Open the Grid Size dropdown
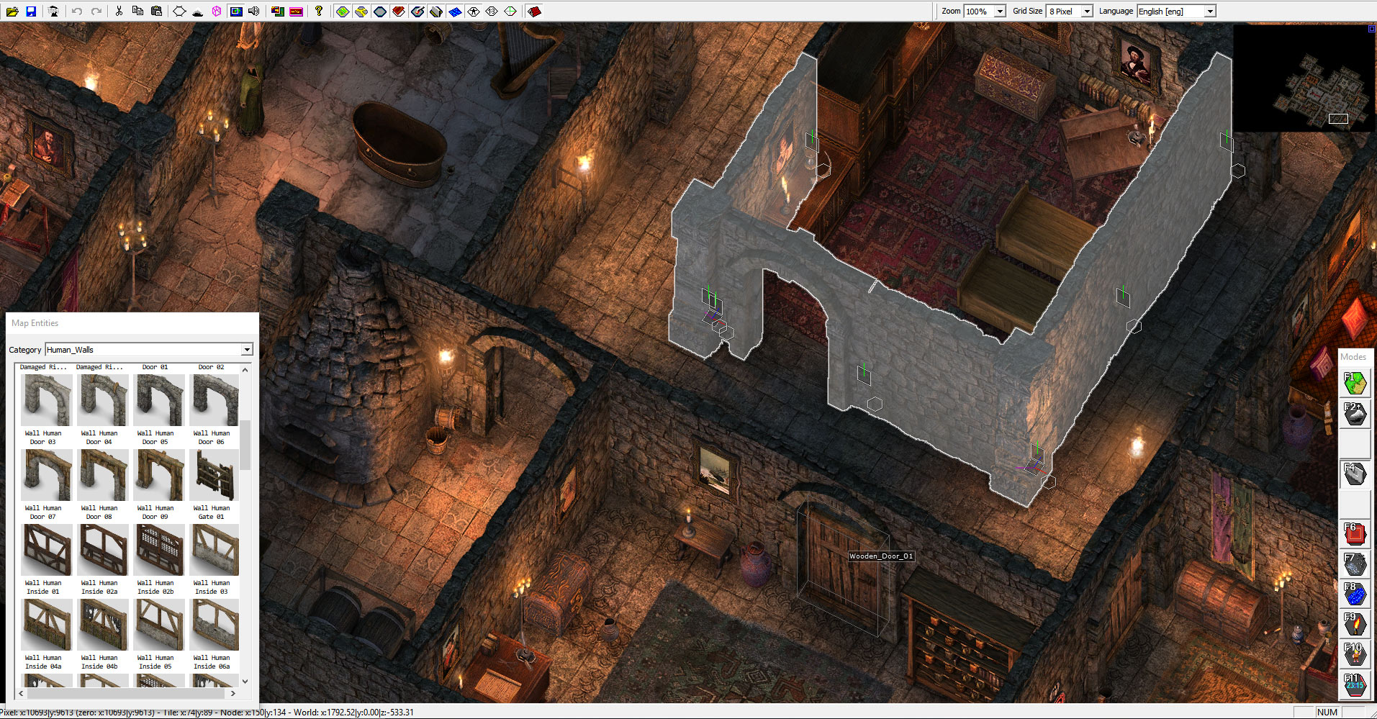The height and width of the screenshot is (719, 1377). click(x=1087, y=12)
